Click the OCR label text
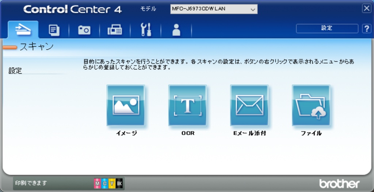Screen dimensions: 374x192 (188, 133)
